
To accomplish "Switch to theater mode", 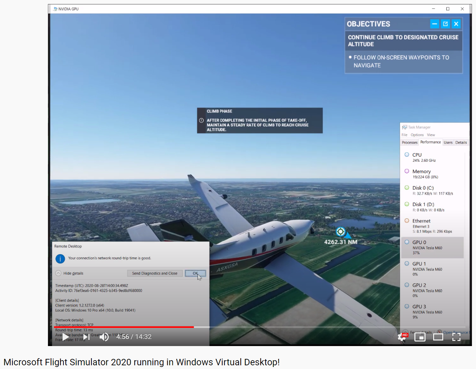I will coord(438,337).
